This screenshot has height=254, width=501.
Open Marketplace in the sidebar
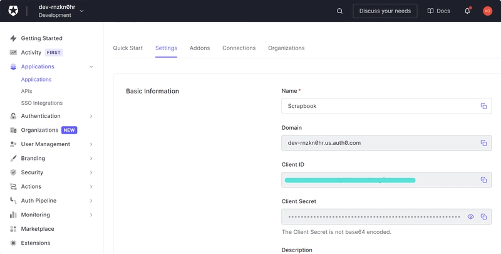tap(38, 229)
